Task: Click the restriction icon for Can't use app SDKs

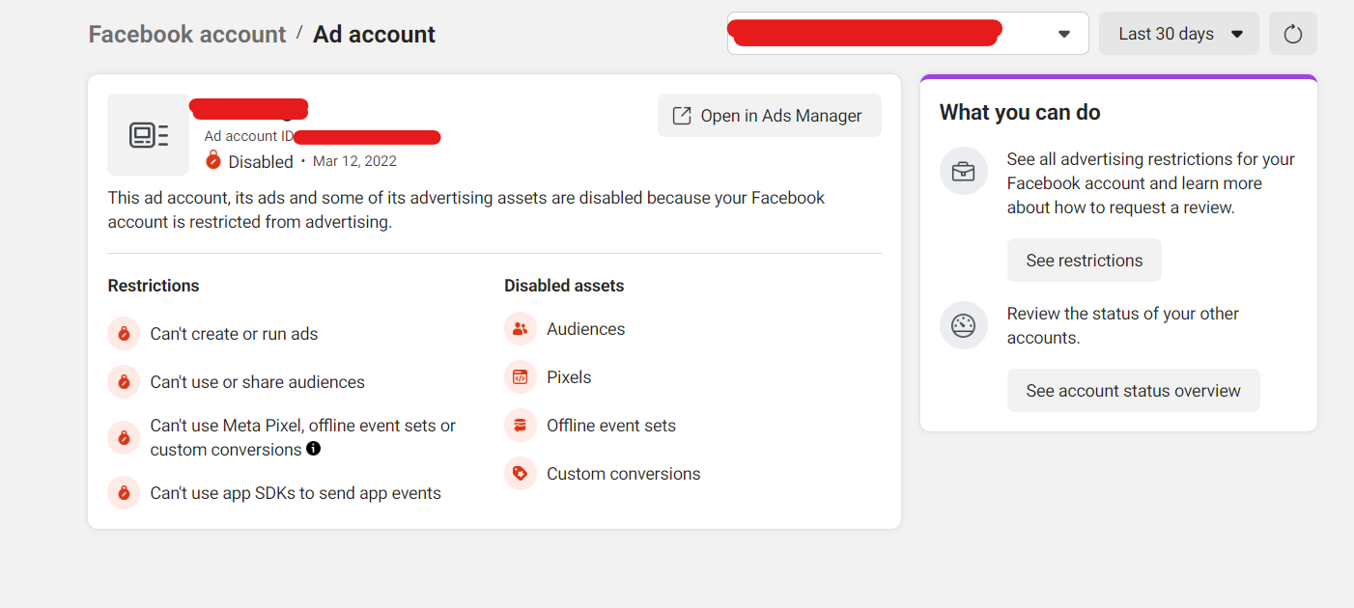Action: 124,493
